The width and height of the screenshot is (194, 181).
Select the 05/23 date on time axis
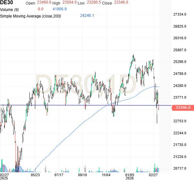tap(35, 175)
